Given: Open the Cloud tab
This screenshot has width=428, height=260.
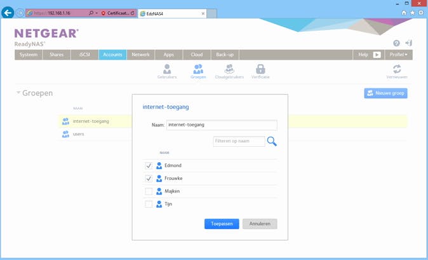Looking at the screenshot, I should pyautogui.click(x=197, y=55).
